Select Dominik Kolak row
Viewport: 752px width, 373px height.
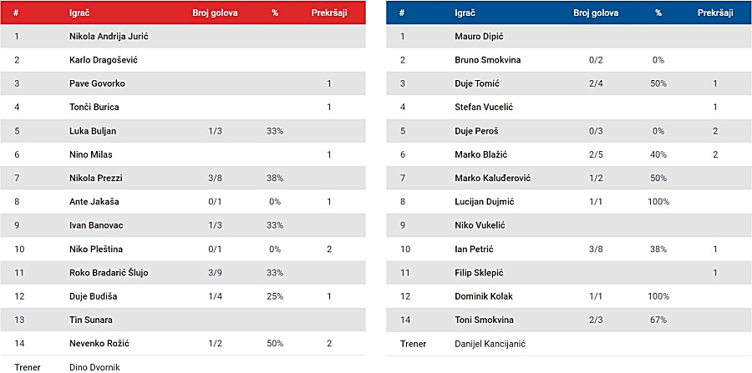pyautogui.click(x=569, y=296)
